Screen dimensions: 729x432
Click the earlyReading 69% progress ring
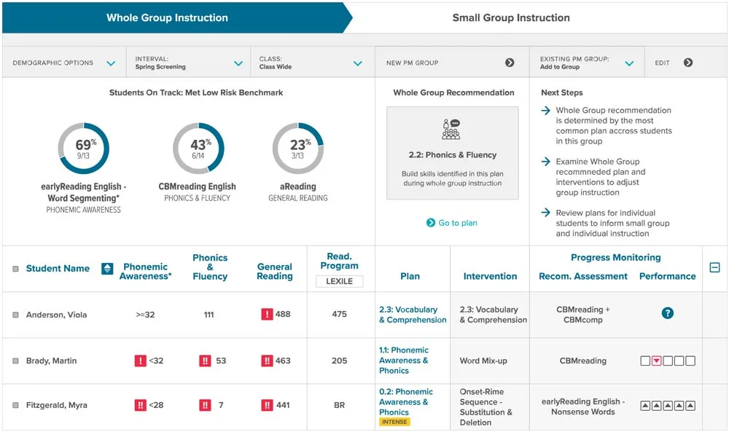click(x=83, y=149)
